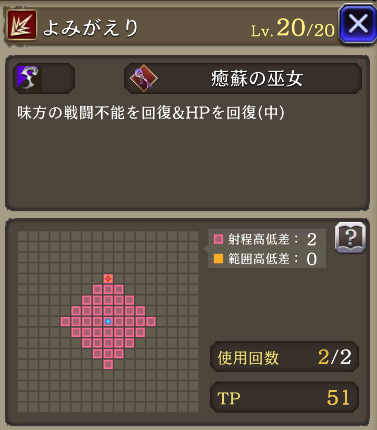This screenshot has height=430, width=377.
Task: Tap the 癒蘇の巫女 job label
Action: tap(257, 79)
